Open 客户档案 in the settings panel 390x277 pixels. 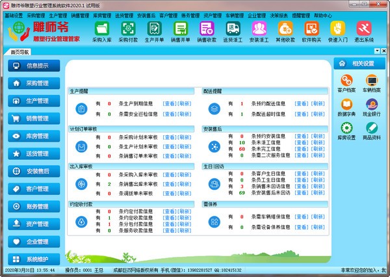[x=346, y=84]
